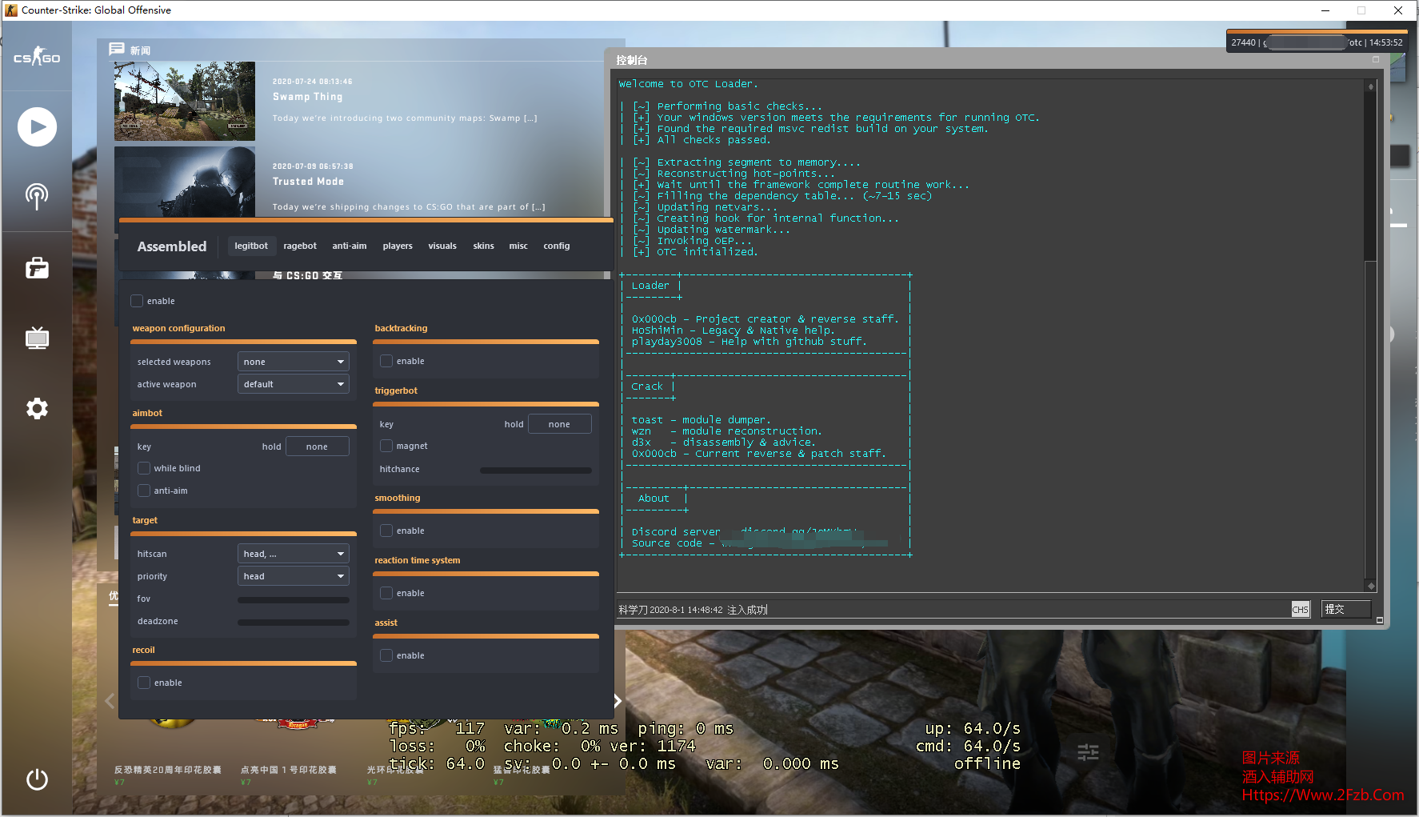Switch to the visuals tab

click(442, 246)
